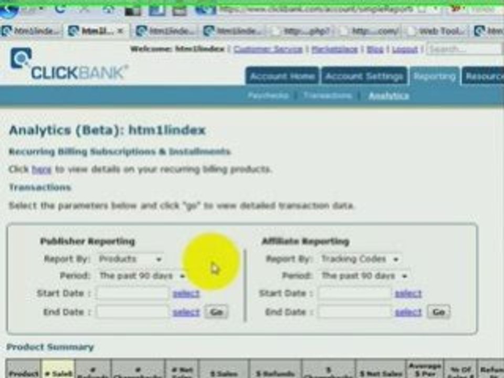The height and width of the screenshot is (378, 504).
Task: Switch to the Web Tool browser tab
Action: (x=436, y=31)
